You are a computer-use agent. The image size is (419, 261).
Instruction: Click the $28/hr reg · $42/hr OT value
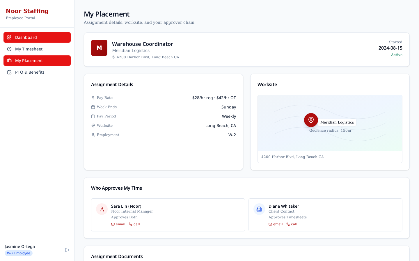[214, 98]
